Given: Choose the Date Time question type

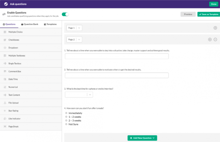Looking at the screenshot, I should 31,79.
